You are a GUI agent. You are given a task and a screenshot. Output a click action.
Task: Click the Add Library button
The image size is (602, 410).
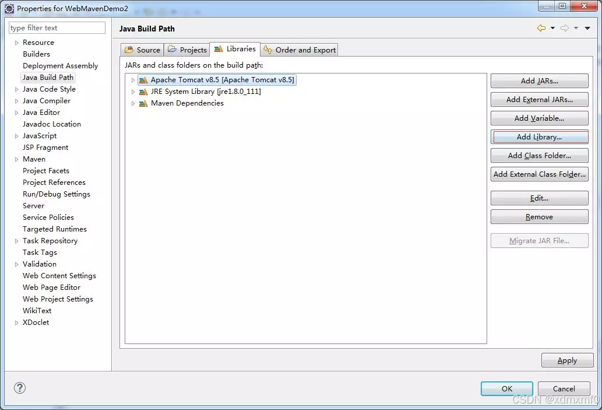tap(540, 137)
